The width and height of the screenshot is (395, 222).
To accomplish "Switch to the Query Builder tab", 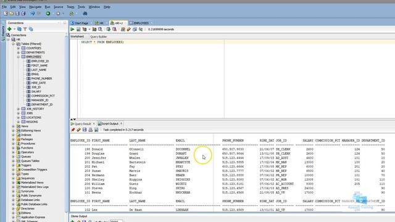I will pos(99,36).
